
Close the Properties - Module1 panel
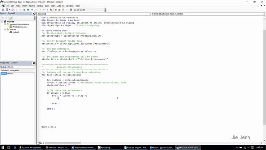point(34,63)
